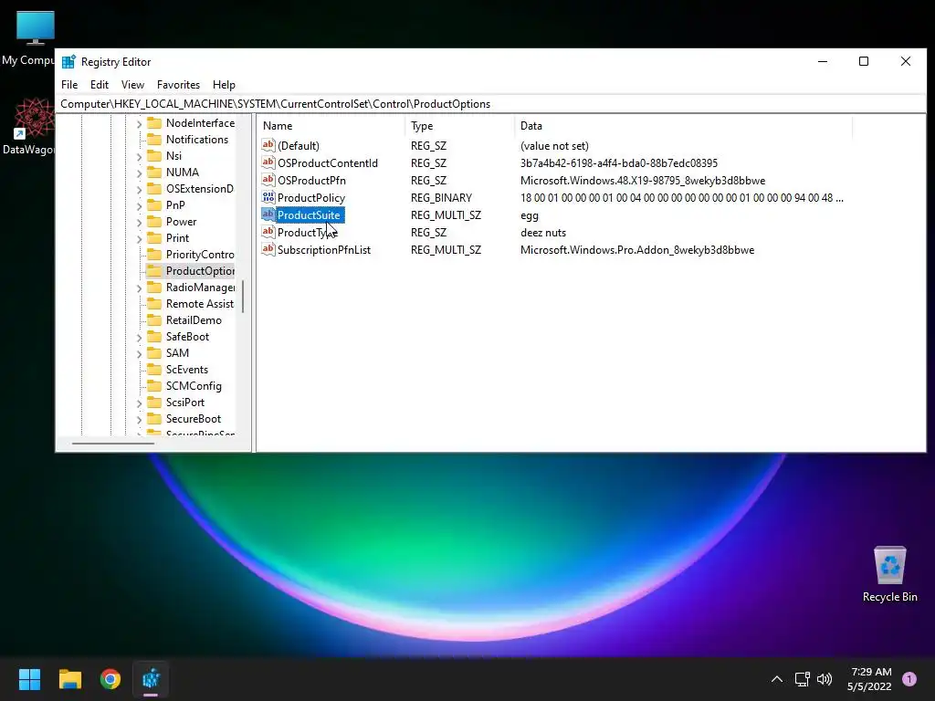
Task: Select the Notifications folder icon
Action: pos(154,140)
